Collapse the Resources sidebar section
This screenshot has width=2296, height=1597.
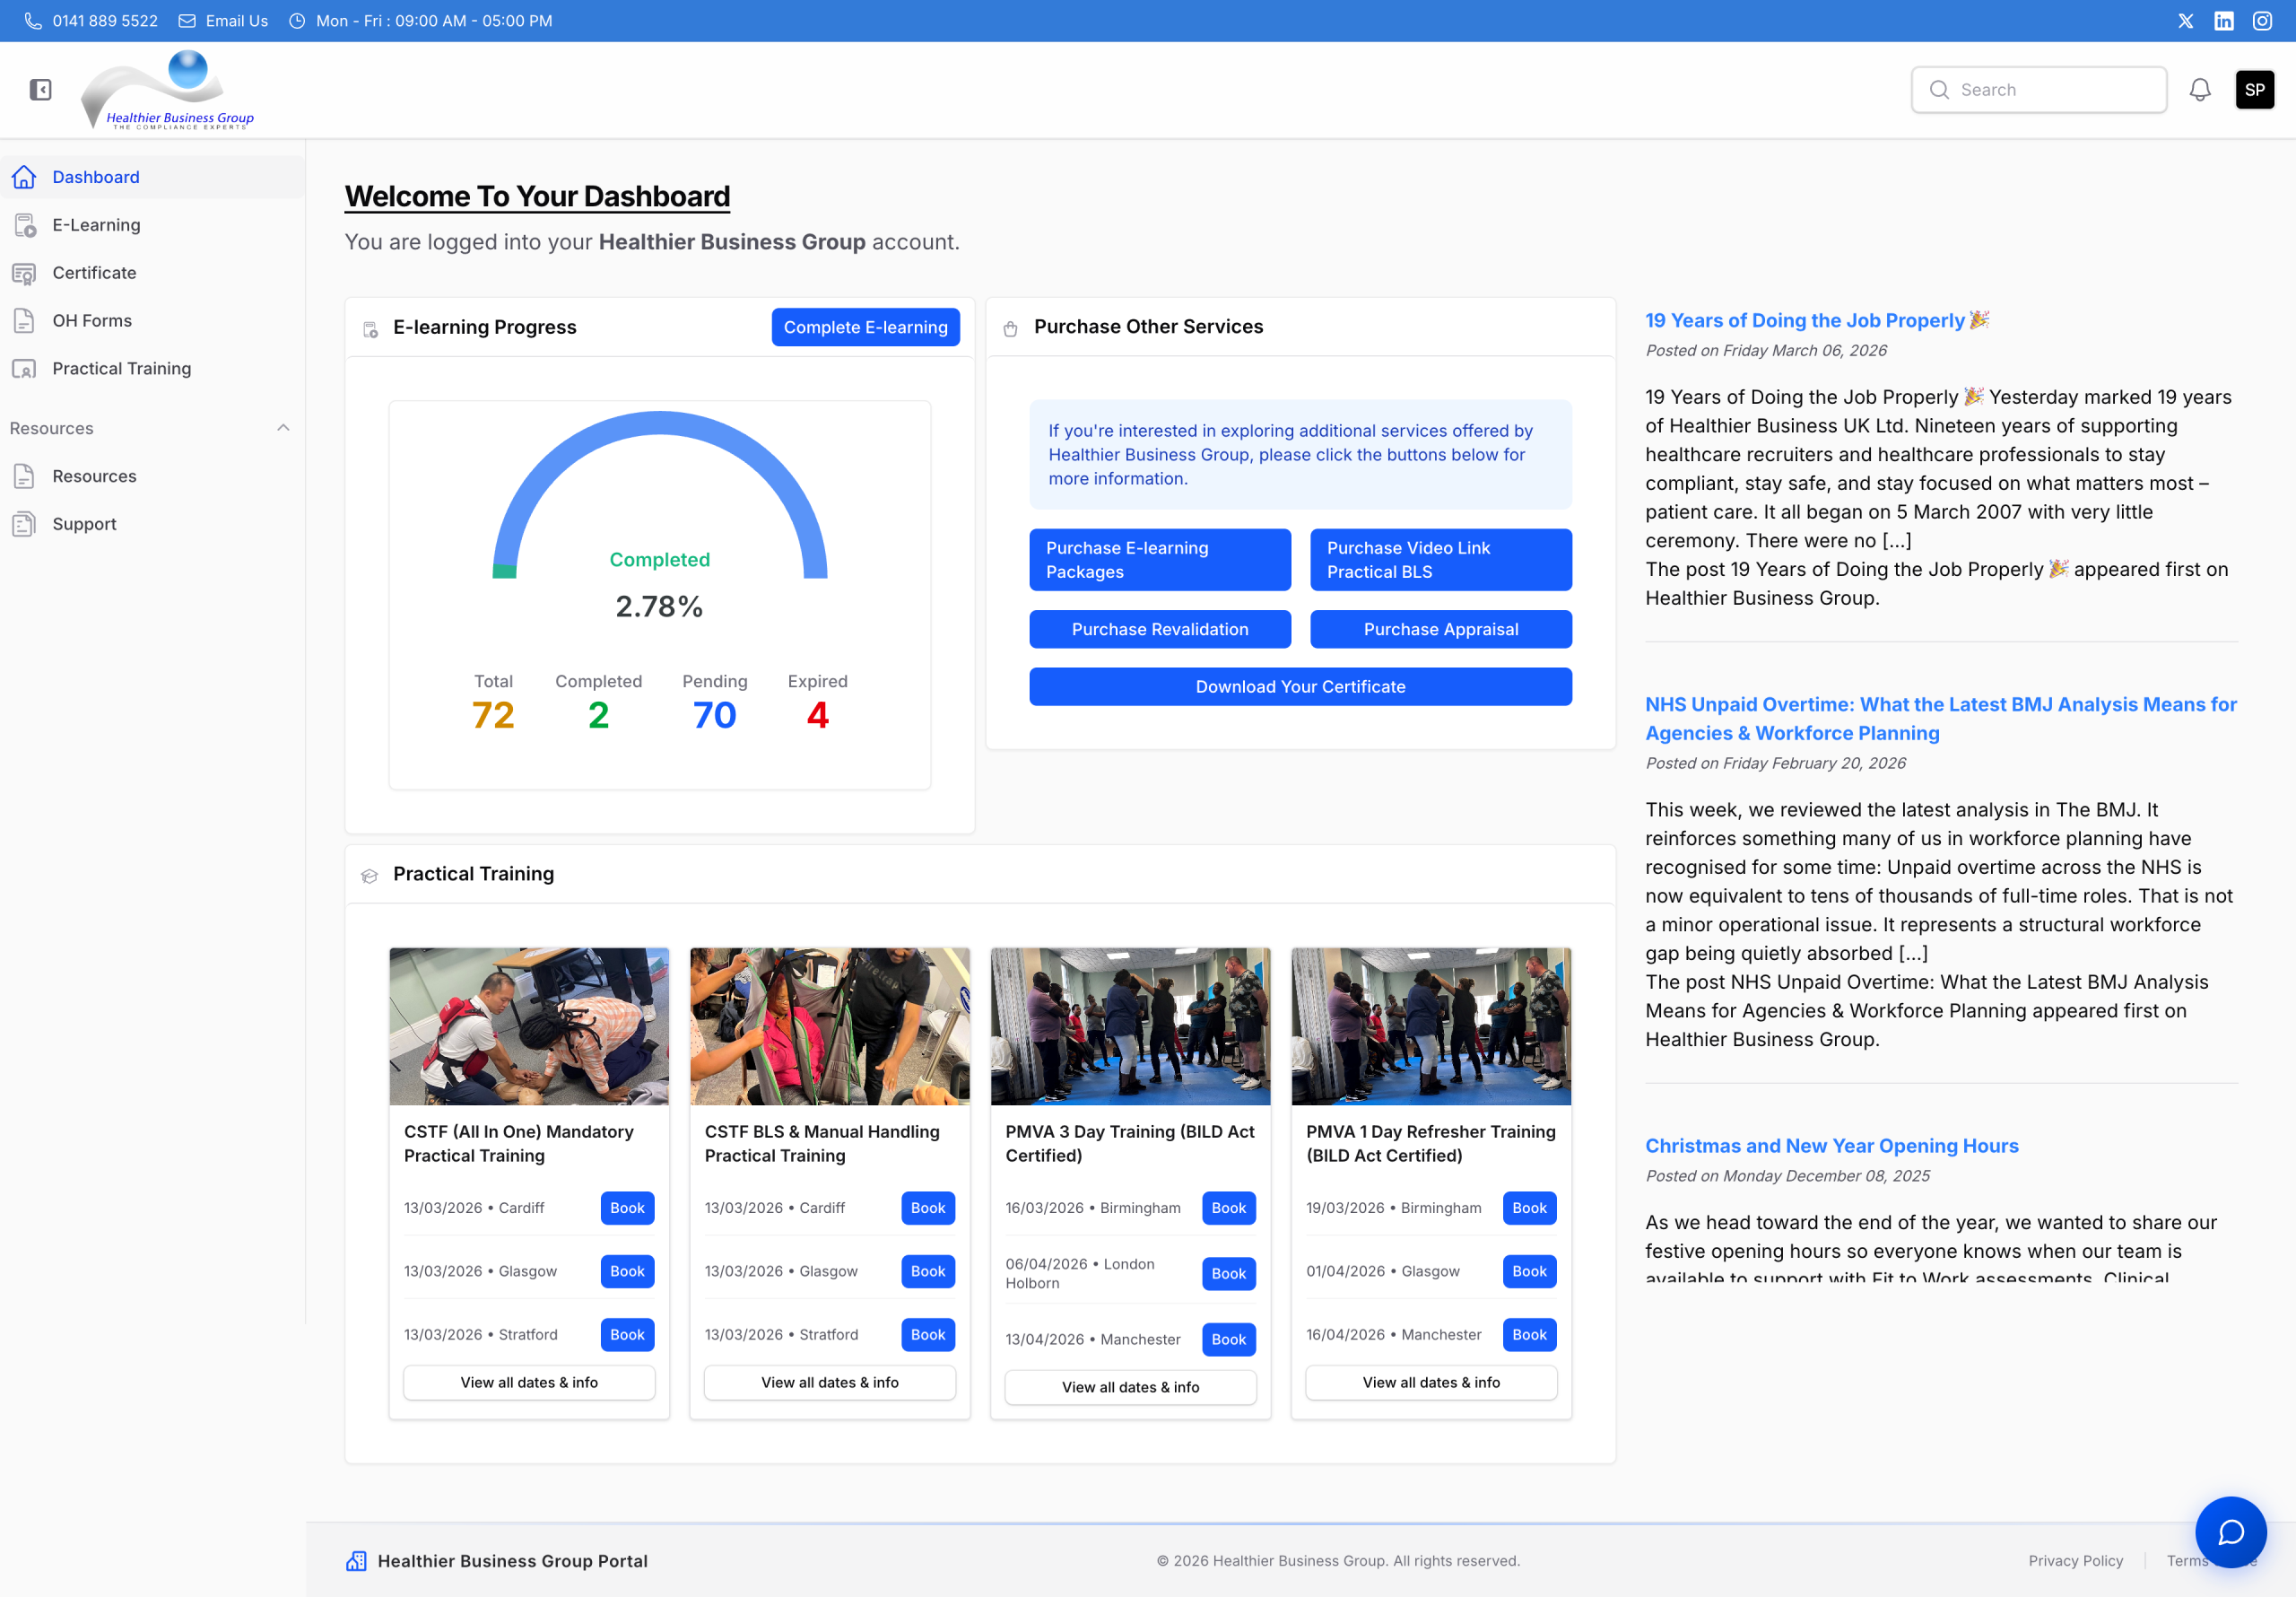[x=283, y=428]
